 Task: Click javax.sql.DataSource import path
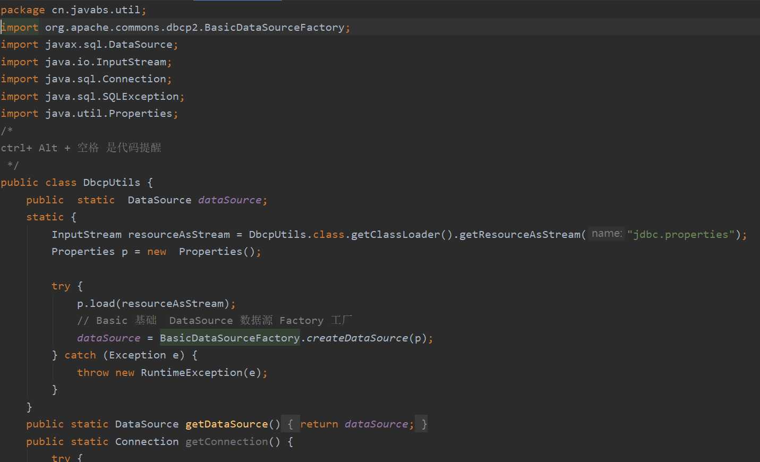click(x=109, y=45)
